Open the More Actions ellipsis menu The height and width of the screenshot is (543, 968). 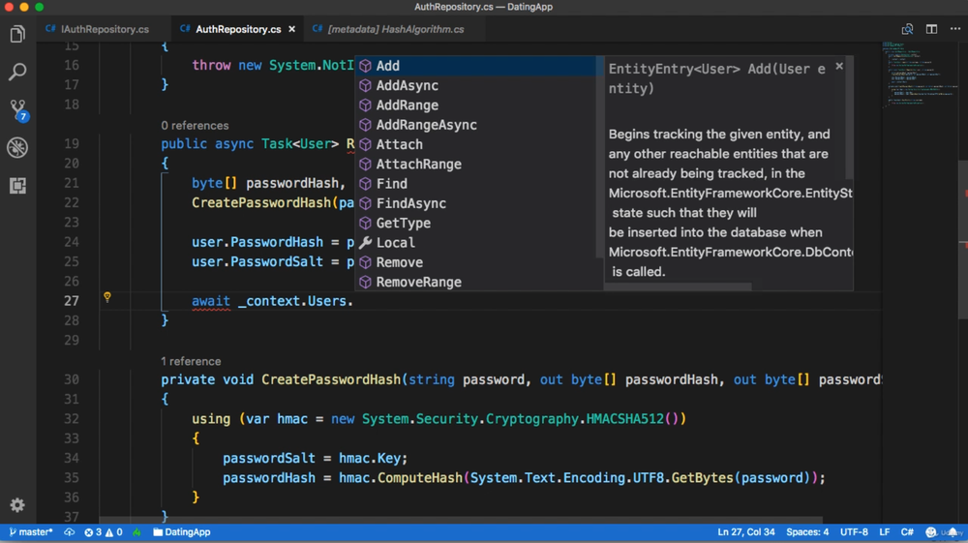point(955,29)
